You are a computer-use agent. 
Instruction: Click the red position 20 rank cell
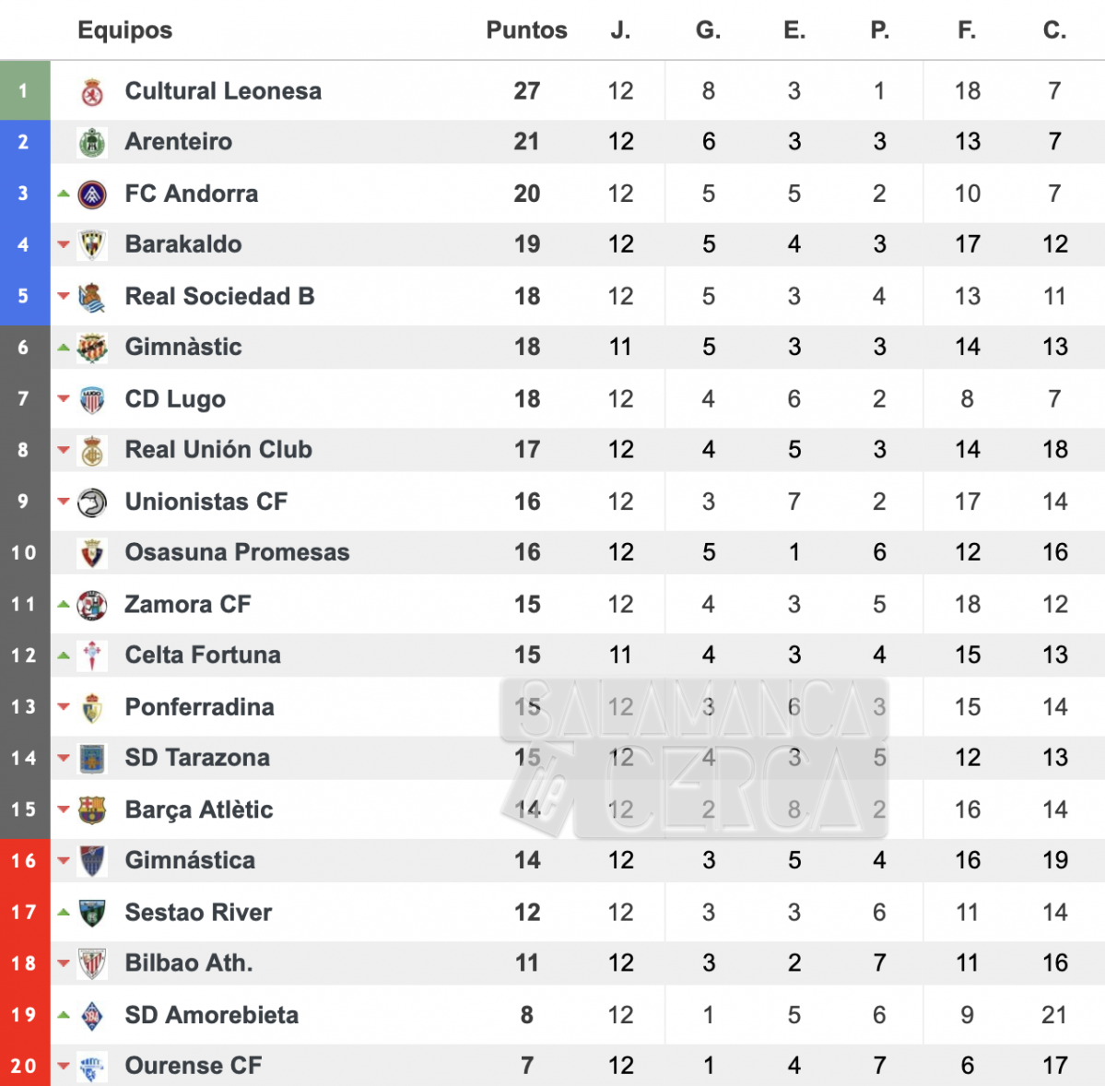[x=25, y=1066]
